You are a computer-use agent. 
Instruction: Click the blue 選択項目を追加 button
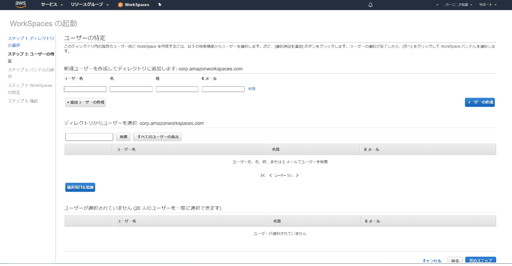(80, 187)
